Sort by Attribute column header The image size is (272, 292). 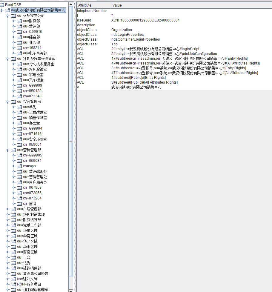(94, 5)
